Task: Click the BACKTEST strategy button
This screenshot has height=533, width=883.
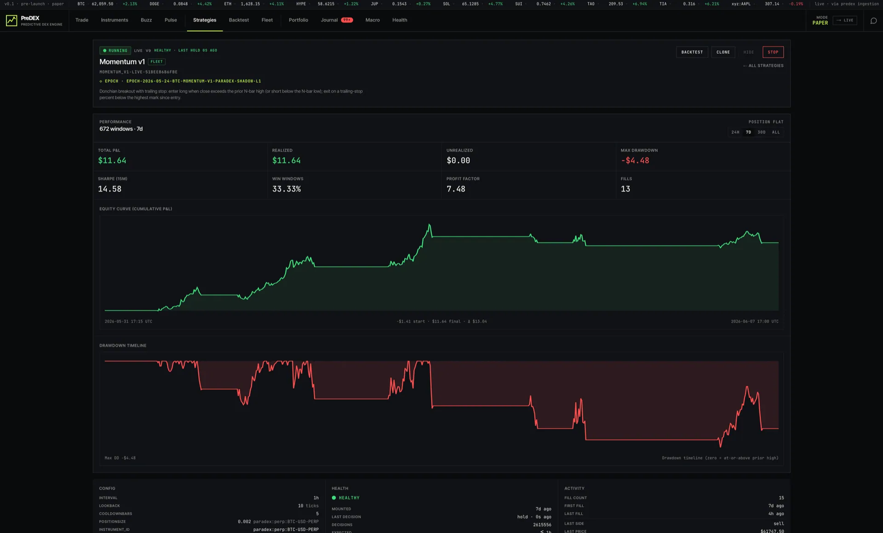Action: pos(692,52)
